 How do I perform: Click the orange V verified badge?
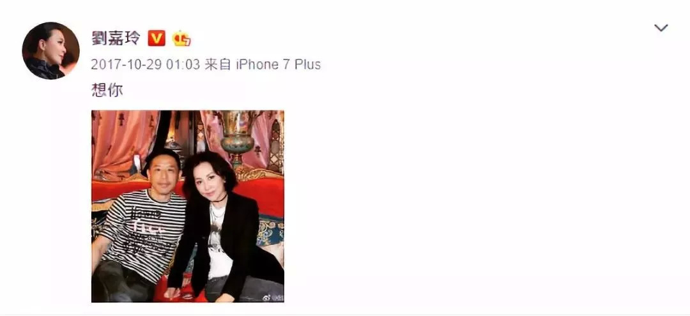tap(157, 38)
